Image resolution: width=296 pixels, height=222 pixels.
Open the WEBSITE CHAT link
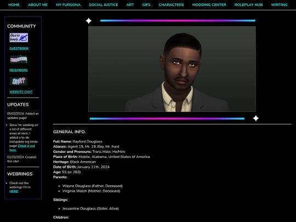coord(21,92)
